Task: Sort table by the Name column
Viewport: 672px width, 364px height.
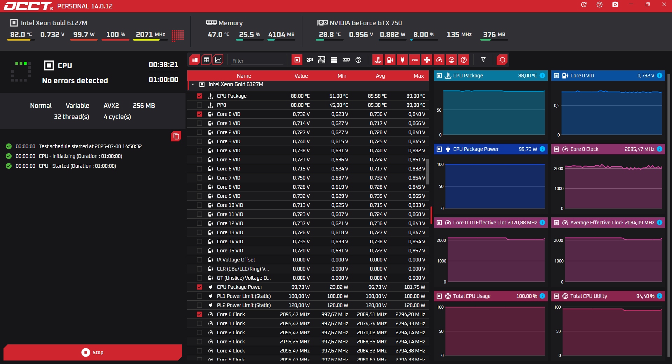Action: [244, 76]
